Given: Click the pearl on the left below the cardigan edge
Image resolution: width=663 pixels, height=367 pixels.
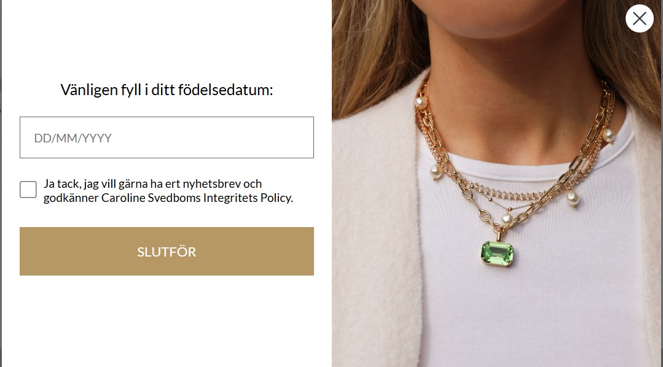Looking at the screenshot, I should tap(436, 171).
